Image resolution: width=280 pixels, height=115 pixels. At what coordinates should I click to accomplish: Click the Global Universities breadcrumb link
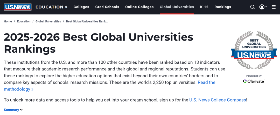(48, 21)
